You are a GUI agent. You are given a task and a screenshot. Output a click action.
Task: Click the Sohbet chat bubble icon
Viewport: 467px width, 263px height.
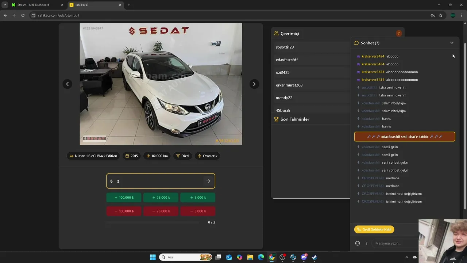tap(356, 43)
